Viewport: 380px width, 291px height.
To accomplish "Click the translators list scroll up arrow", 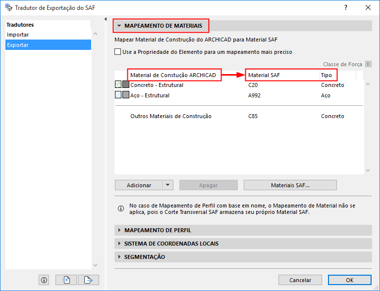I will click(x=95, y=34).
